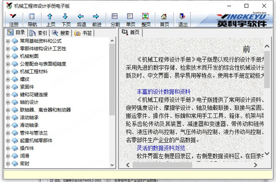The width and height of the screenshot is (276, 182).
Task: Click the document vertical scrollbar thumb
Action: pos(267,70)
